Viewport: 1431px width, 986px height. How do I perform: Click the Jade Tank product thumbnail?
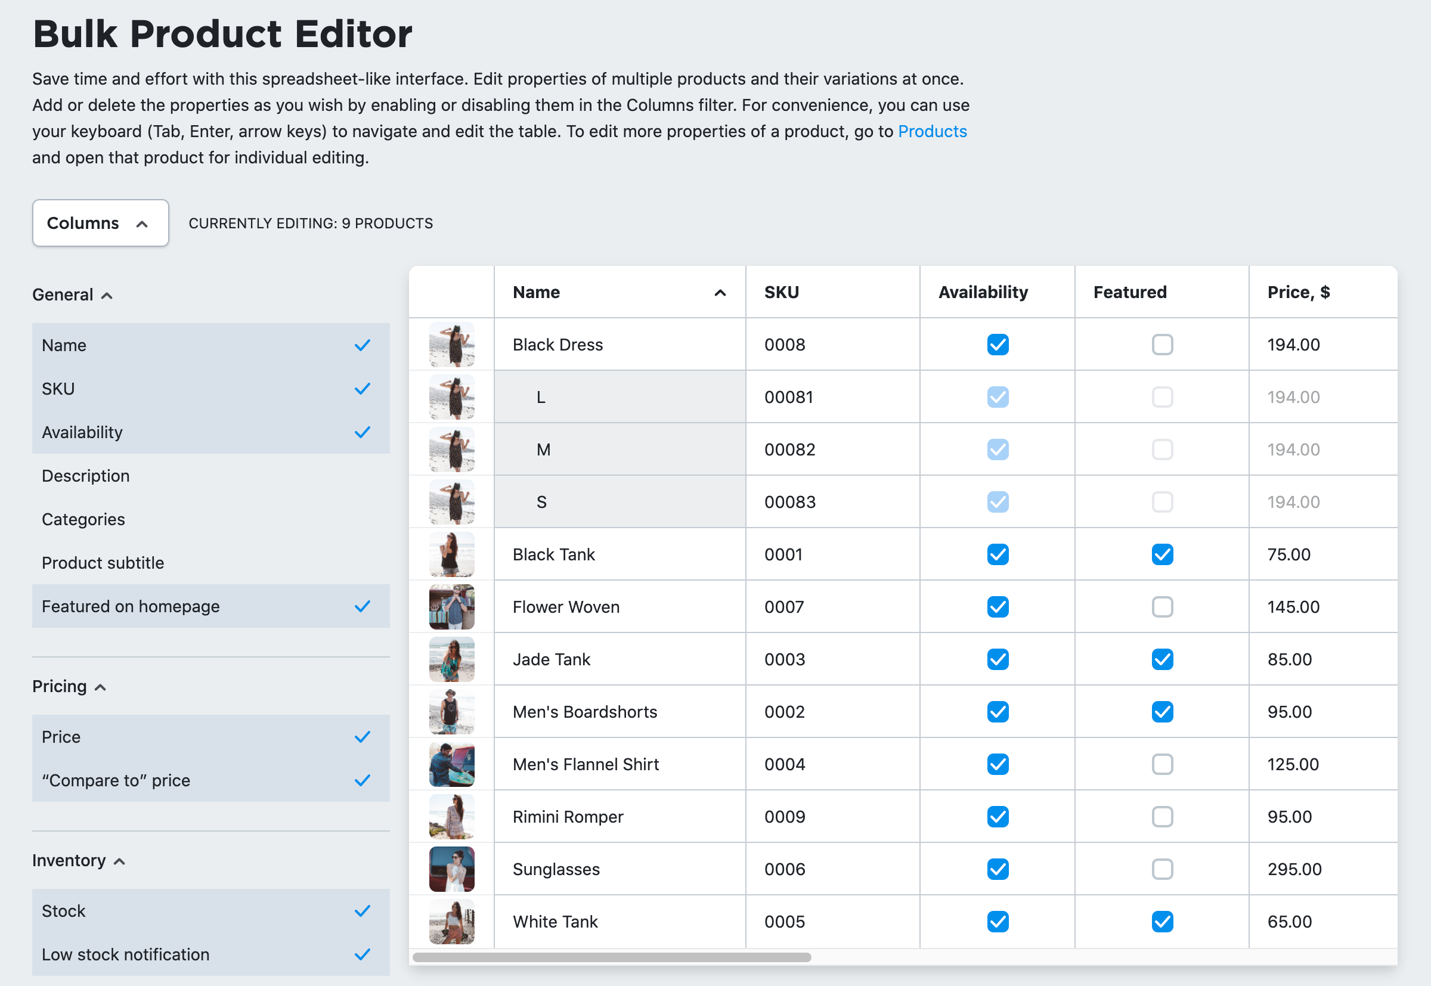[452, 659]
